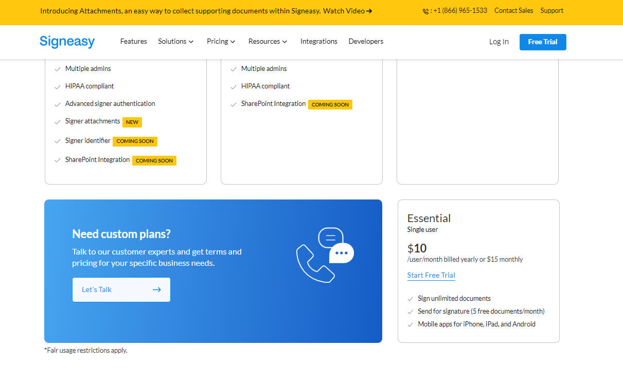This screenshot has height=382, width=623.
Task: Click the Introducing Attachments announcement text
Action: [181, 11]
